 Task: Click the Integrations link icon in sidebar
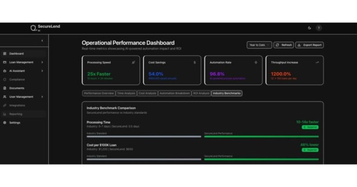pyautogui.click(x=5, y=106)
